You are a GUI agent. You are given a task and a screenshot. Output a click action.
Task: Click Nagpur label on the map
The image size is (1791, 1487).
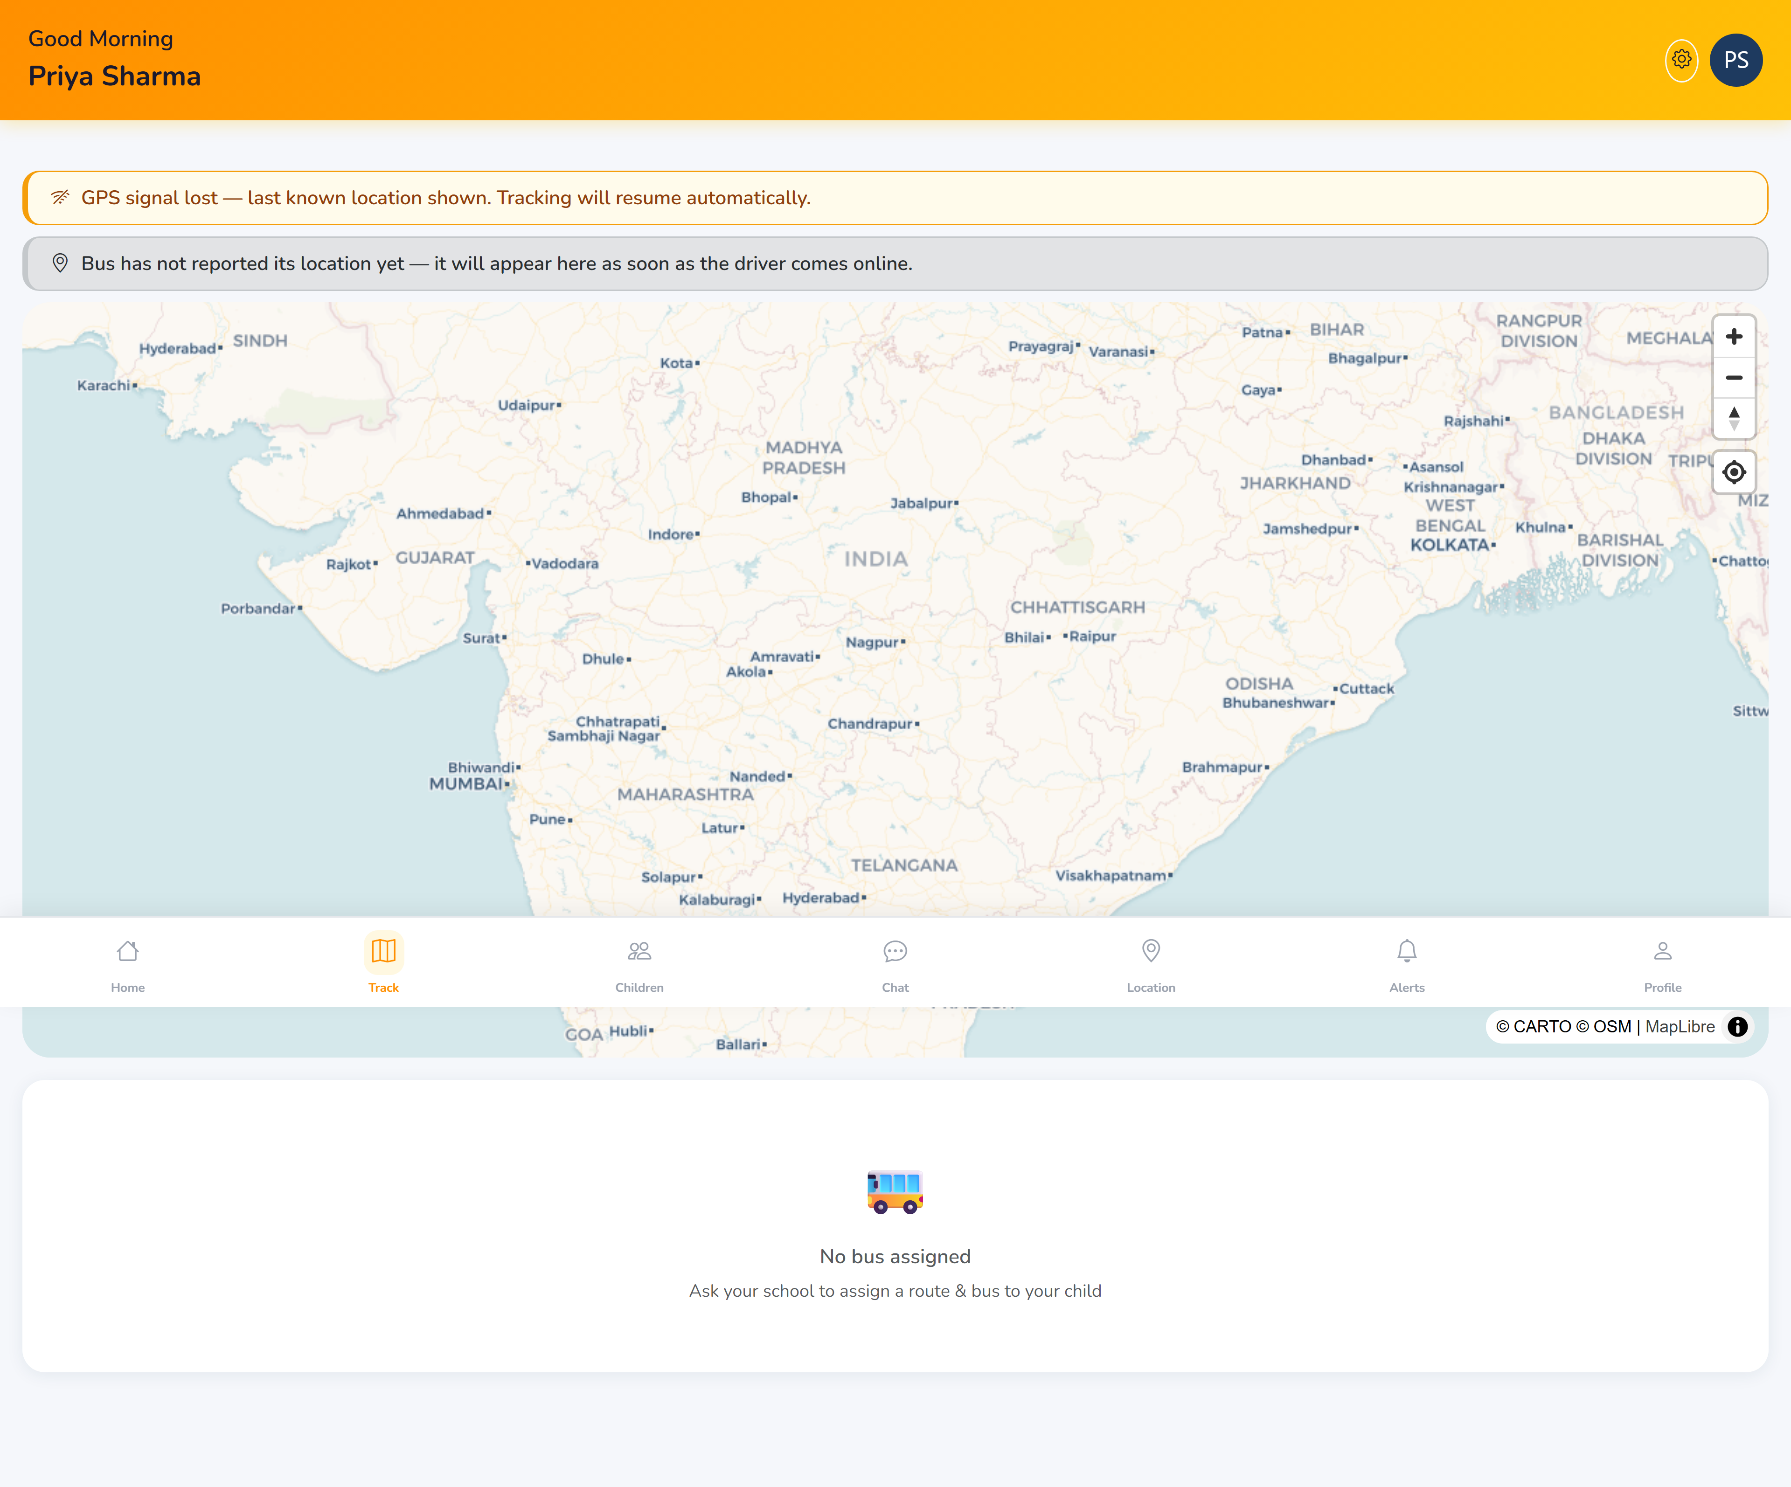click(872, 642)
